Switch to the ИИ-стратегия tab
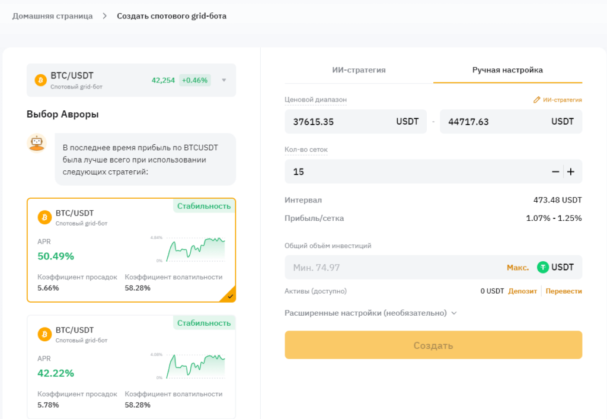Image resolution: width=607 pixels, height=419 pixels. point(359,70)
